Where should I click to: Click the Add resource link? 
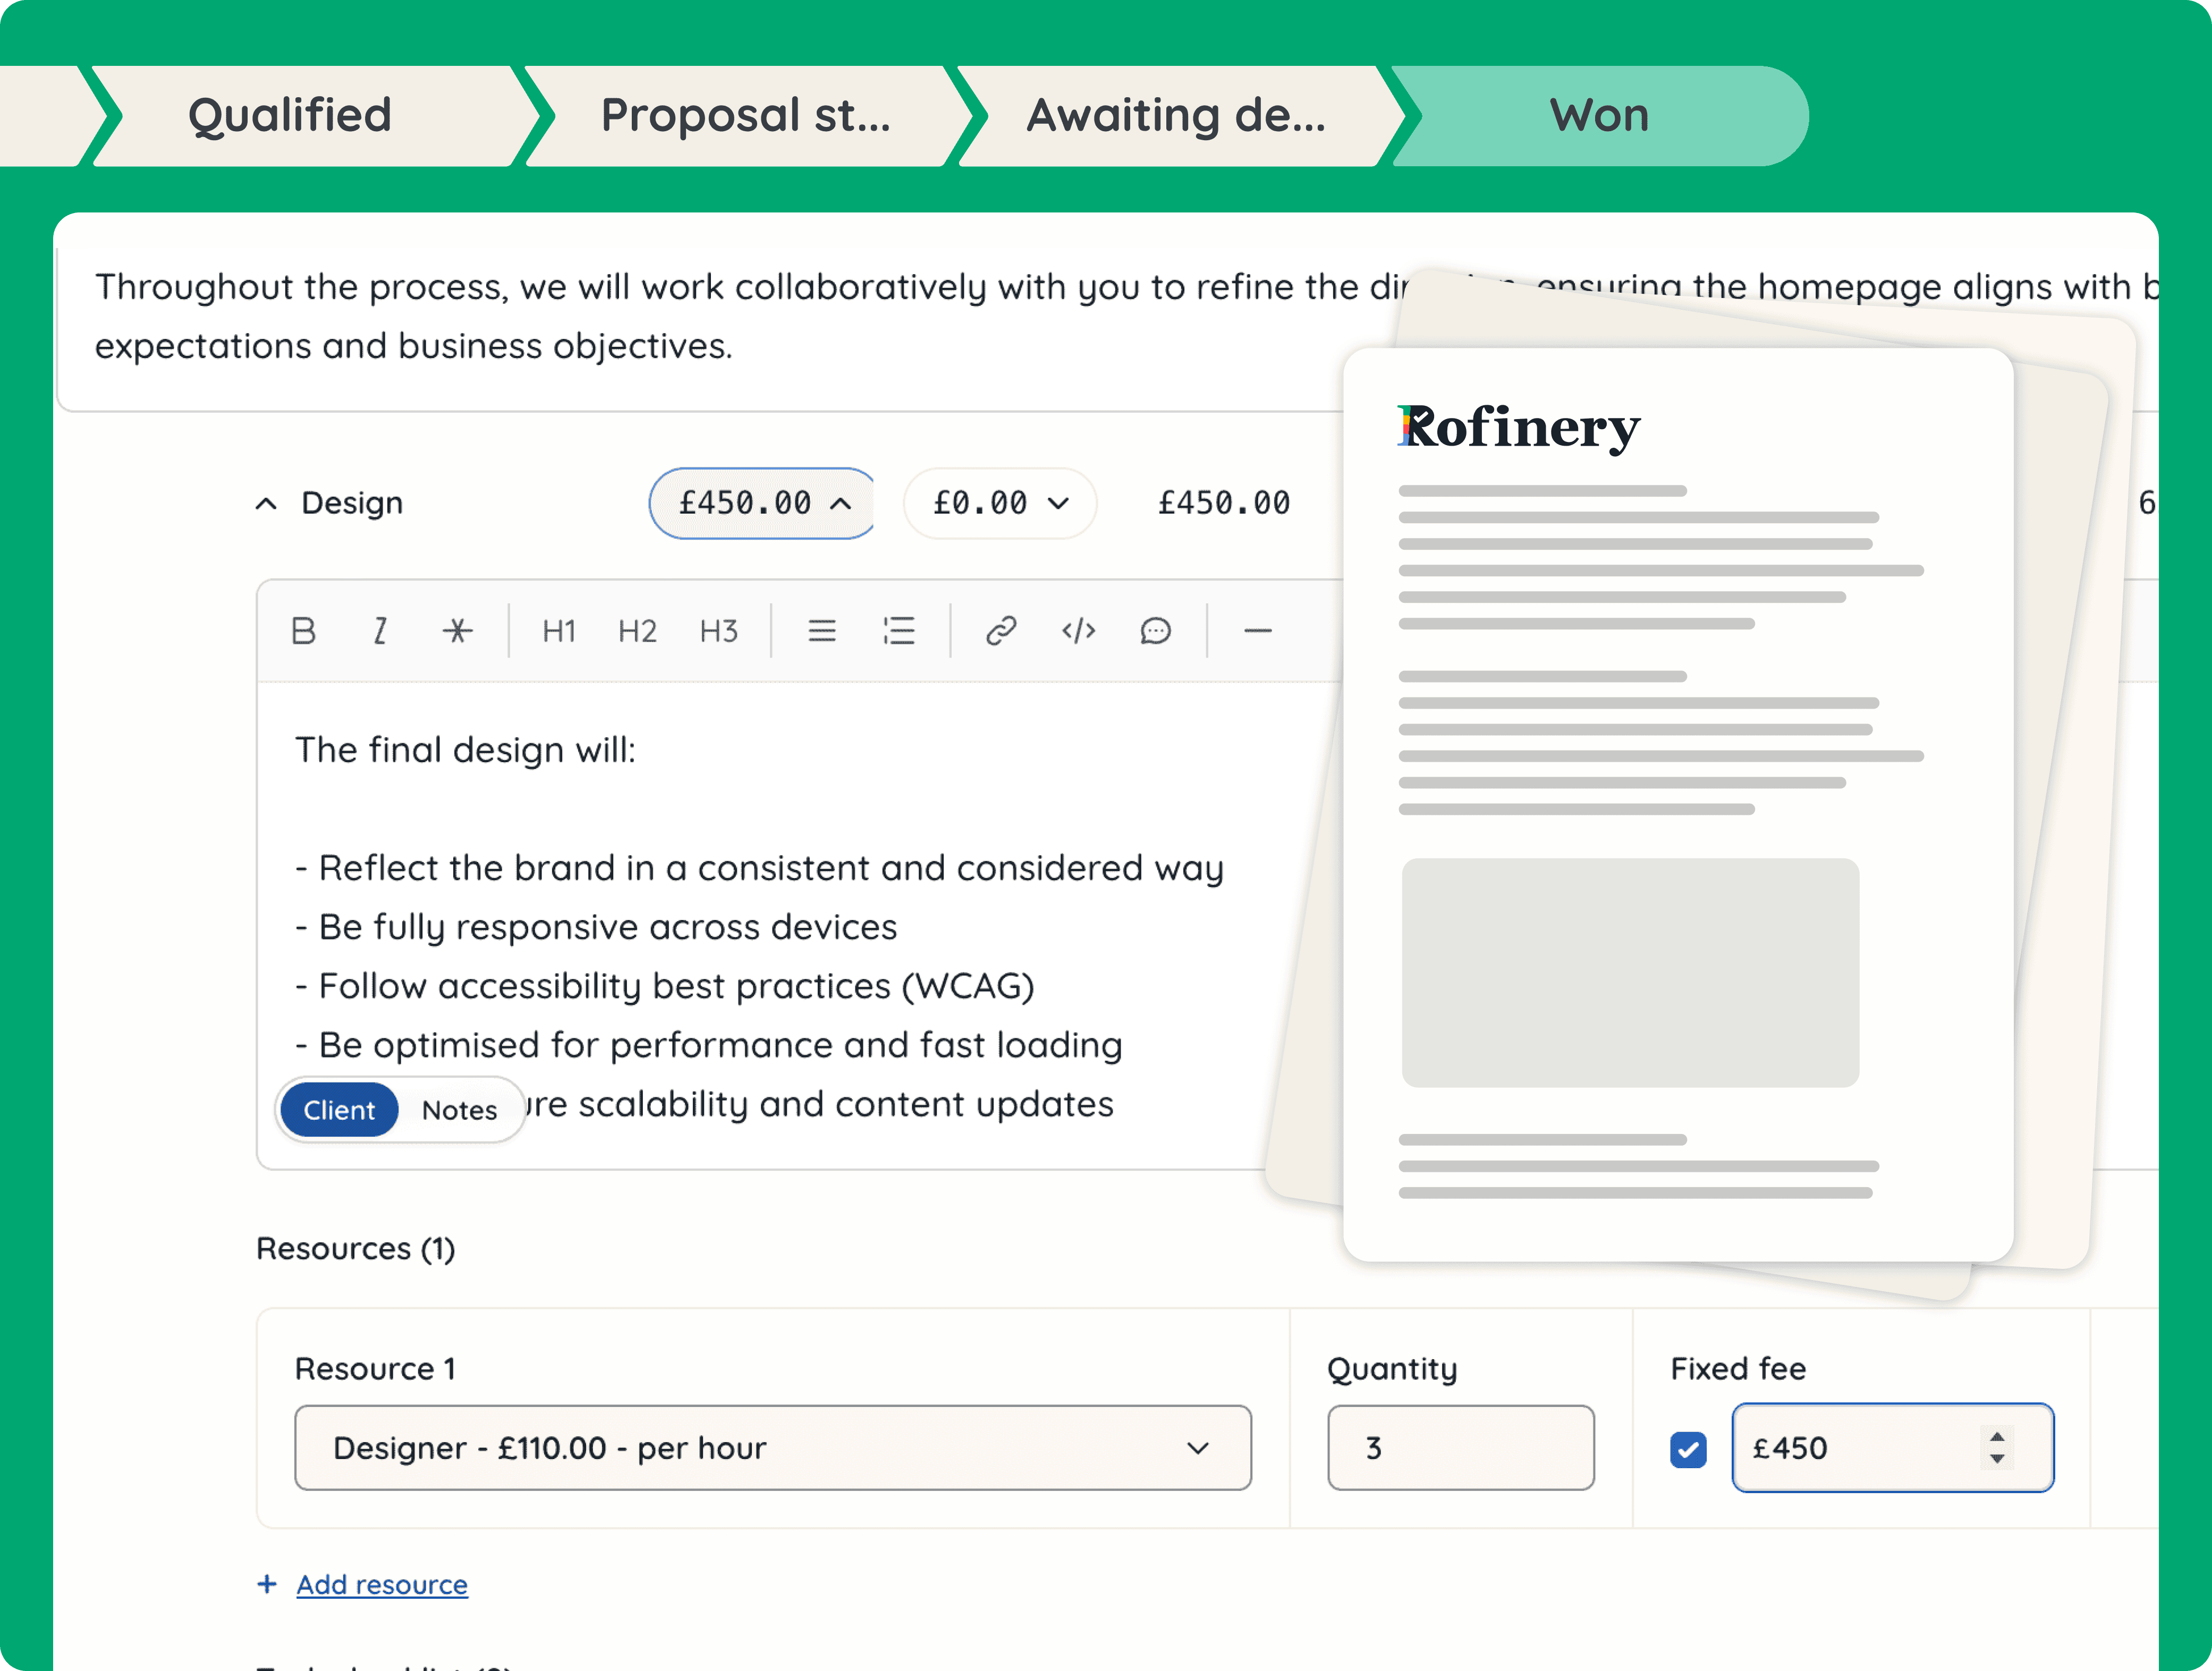381,1585
